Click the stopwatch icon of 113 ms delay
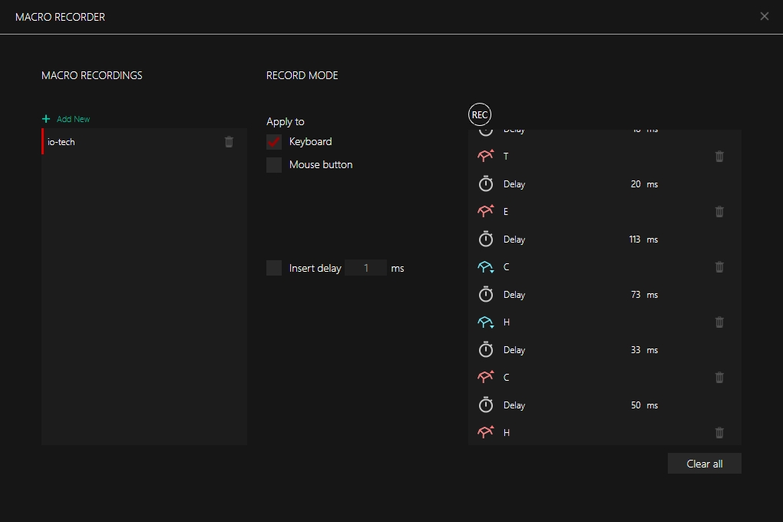The width and height of the screenshot is (783, 522). point(485,239)
